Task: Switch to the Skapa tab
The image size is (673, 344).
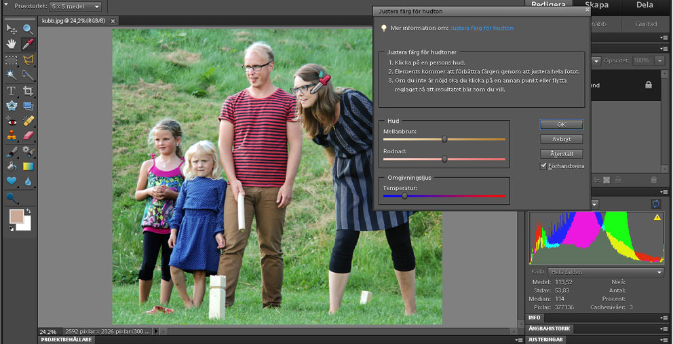Action: click(596, 5)
